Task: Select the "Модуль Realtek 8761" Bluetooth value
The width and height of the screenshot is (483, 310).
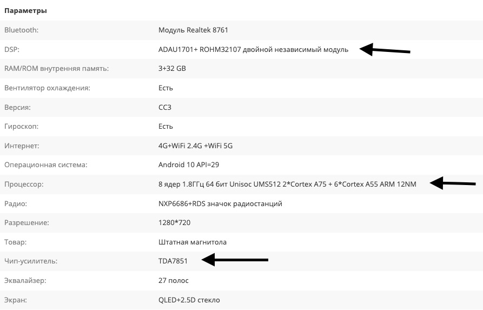Action: pos(197,30)
